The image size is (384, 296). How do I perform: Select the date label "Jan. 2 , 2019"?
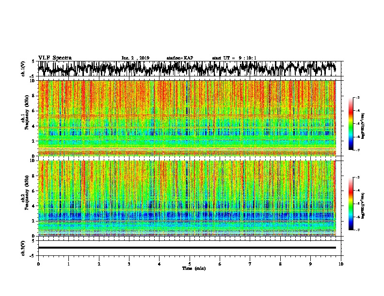135,58
